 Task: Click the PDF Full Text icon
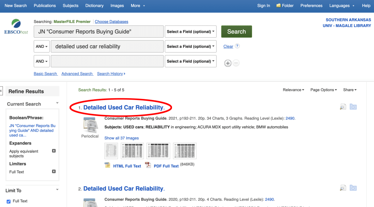(x=148, y=165)
